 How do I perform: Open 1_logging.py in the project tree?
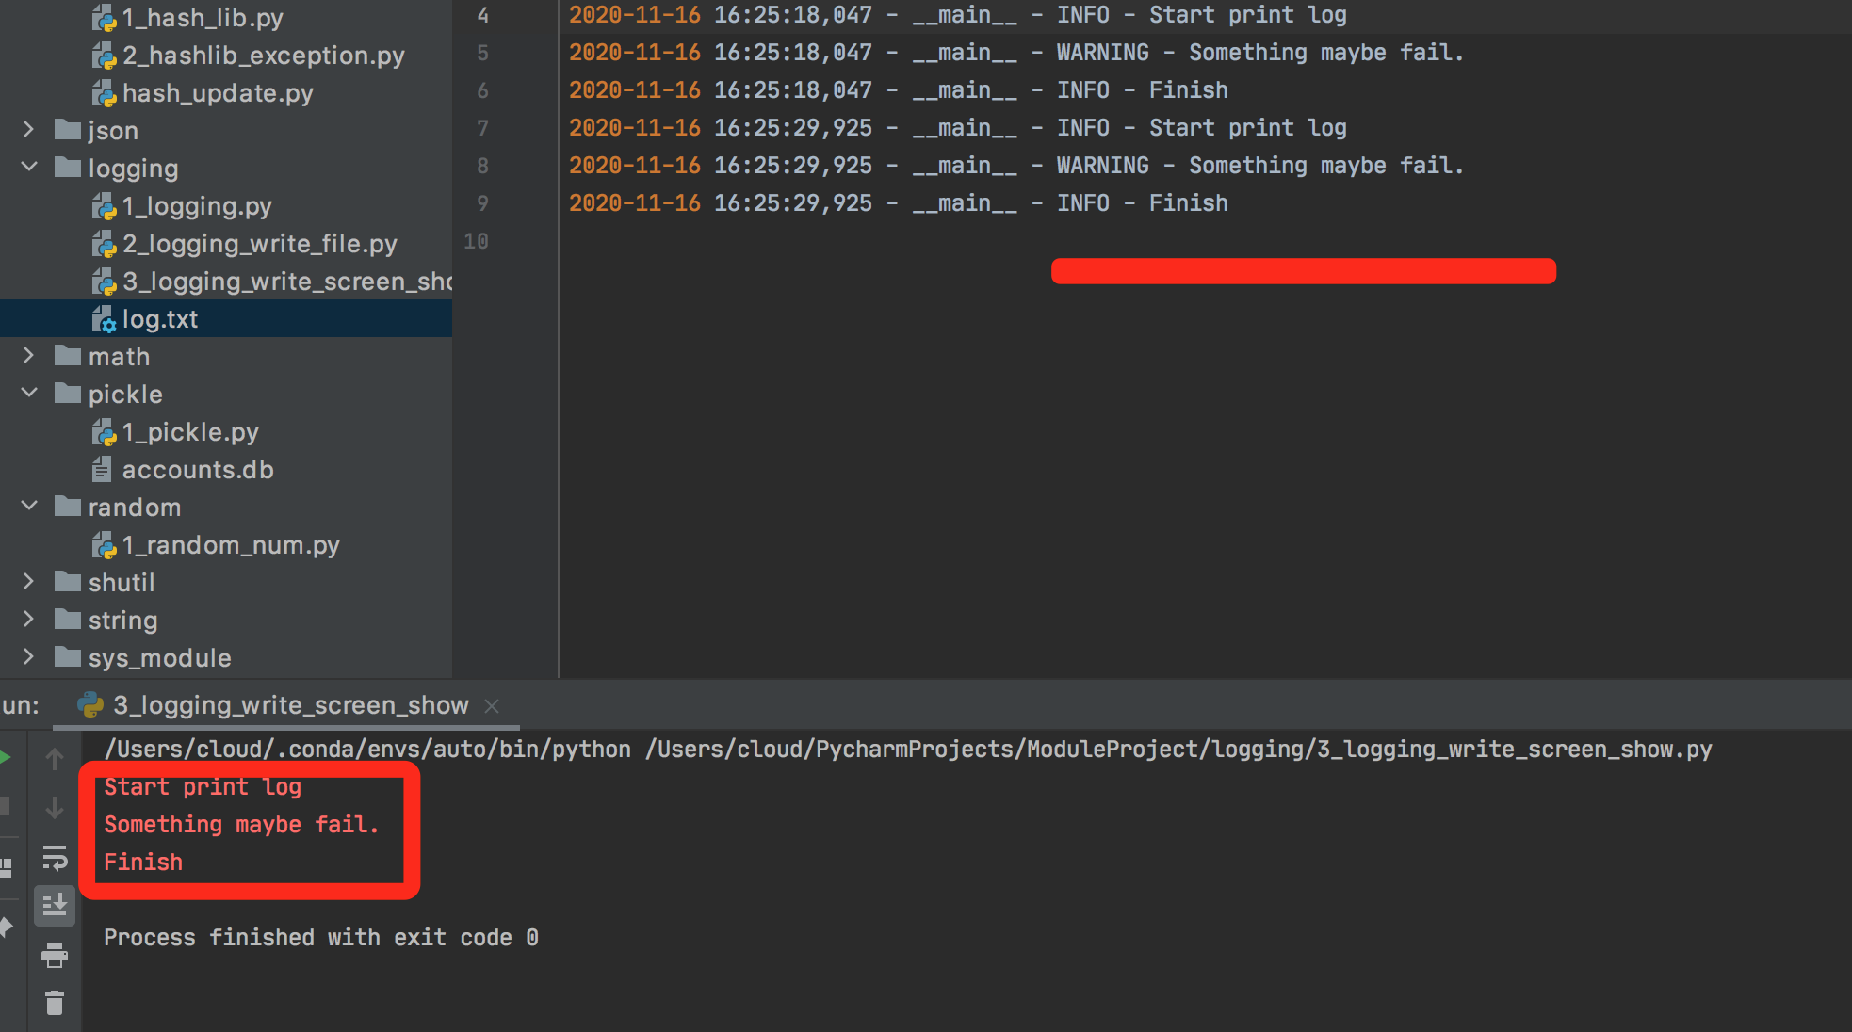pos(196,206)
